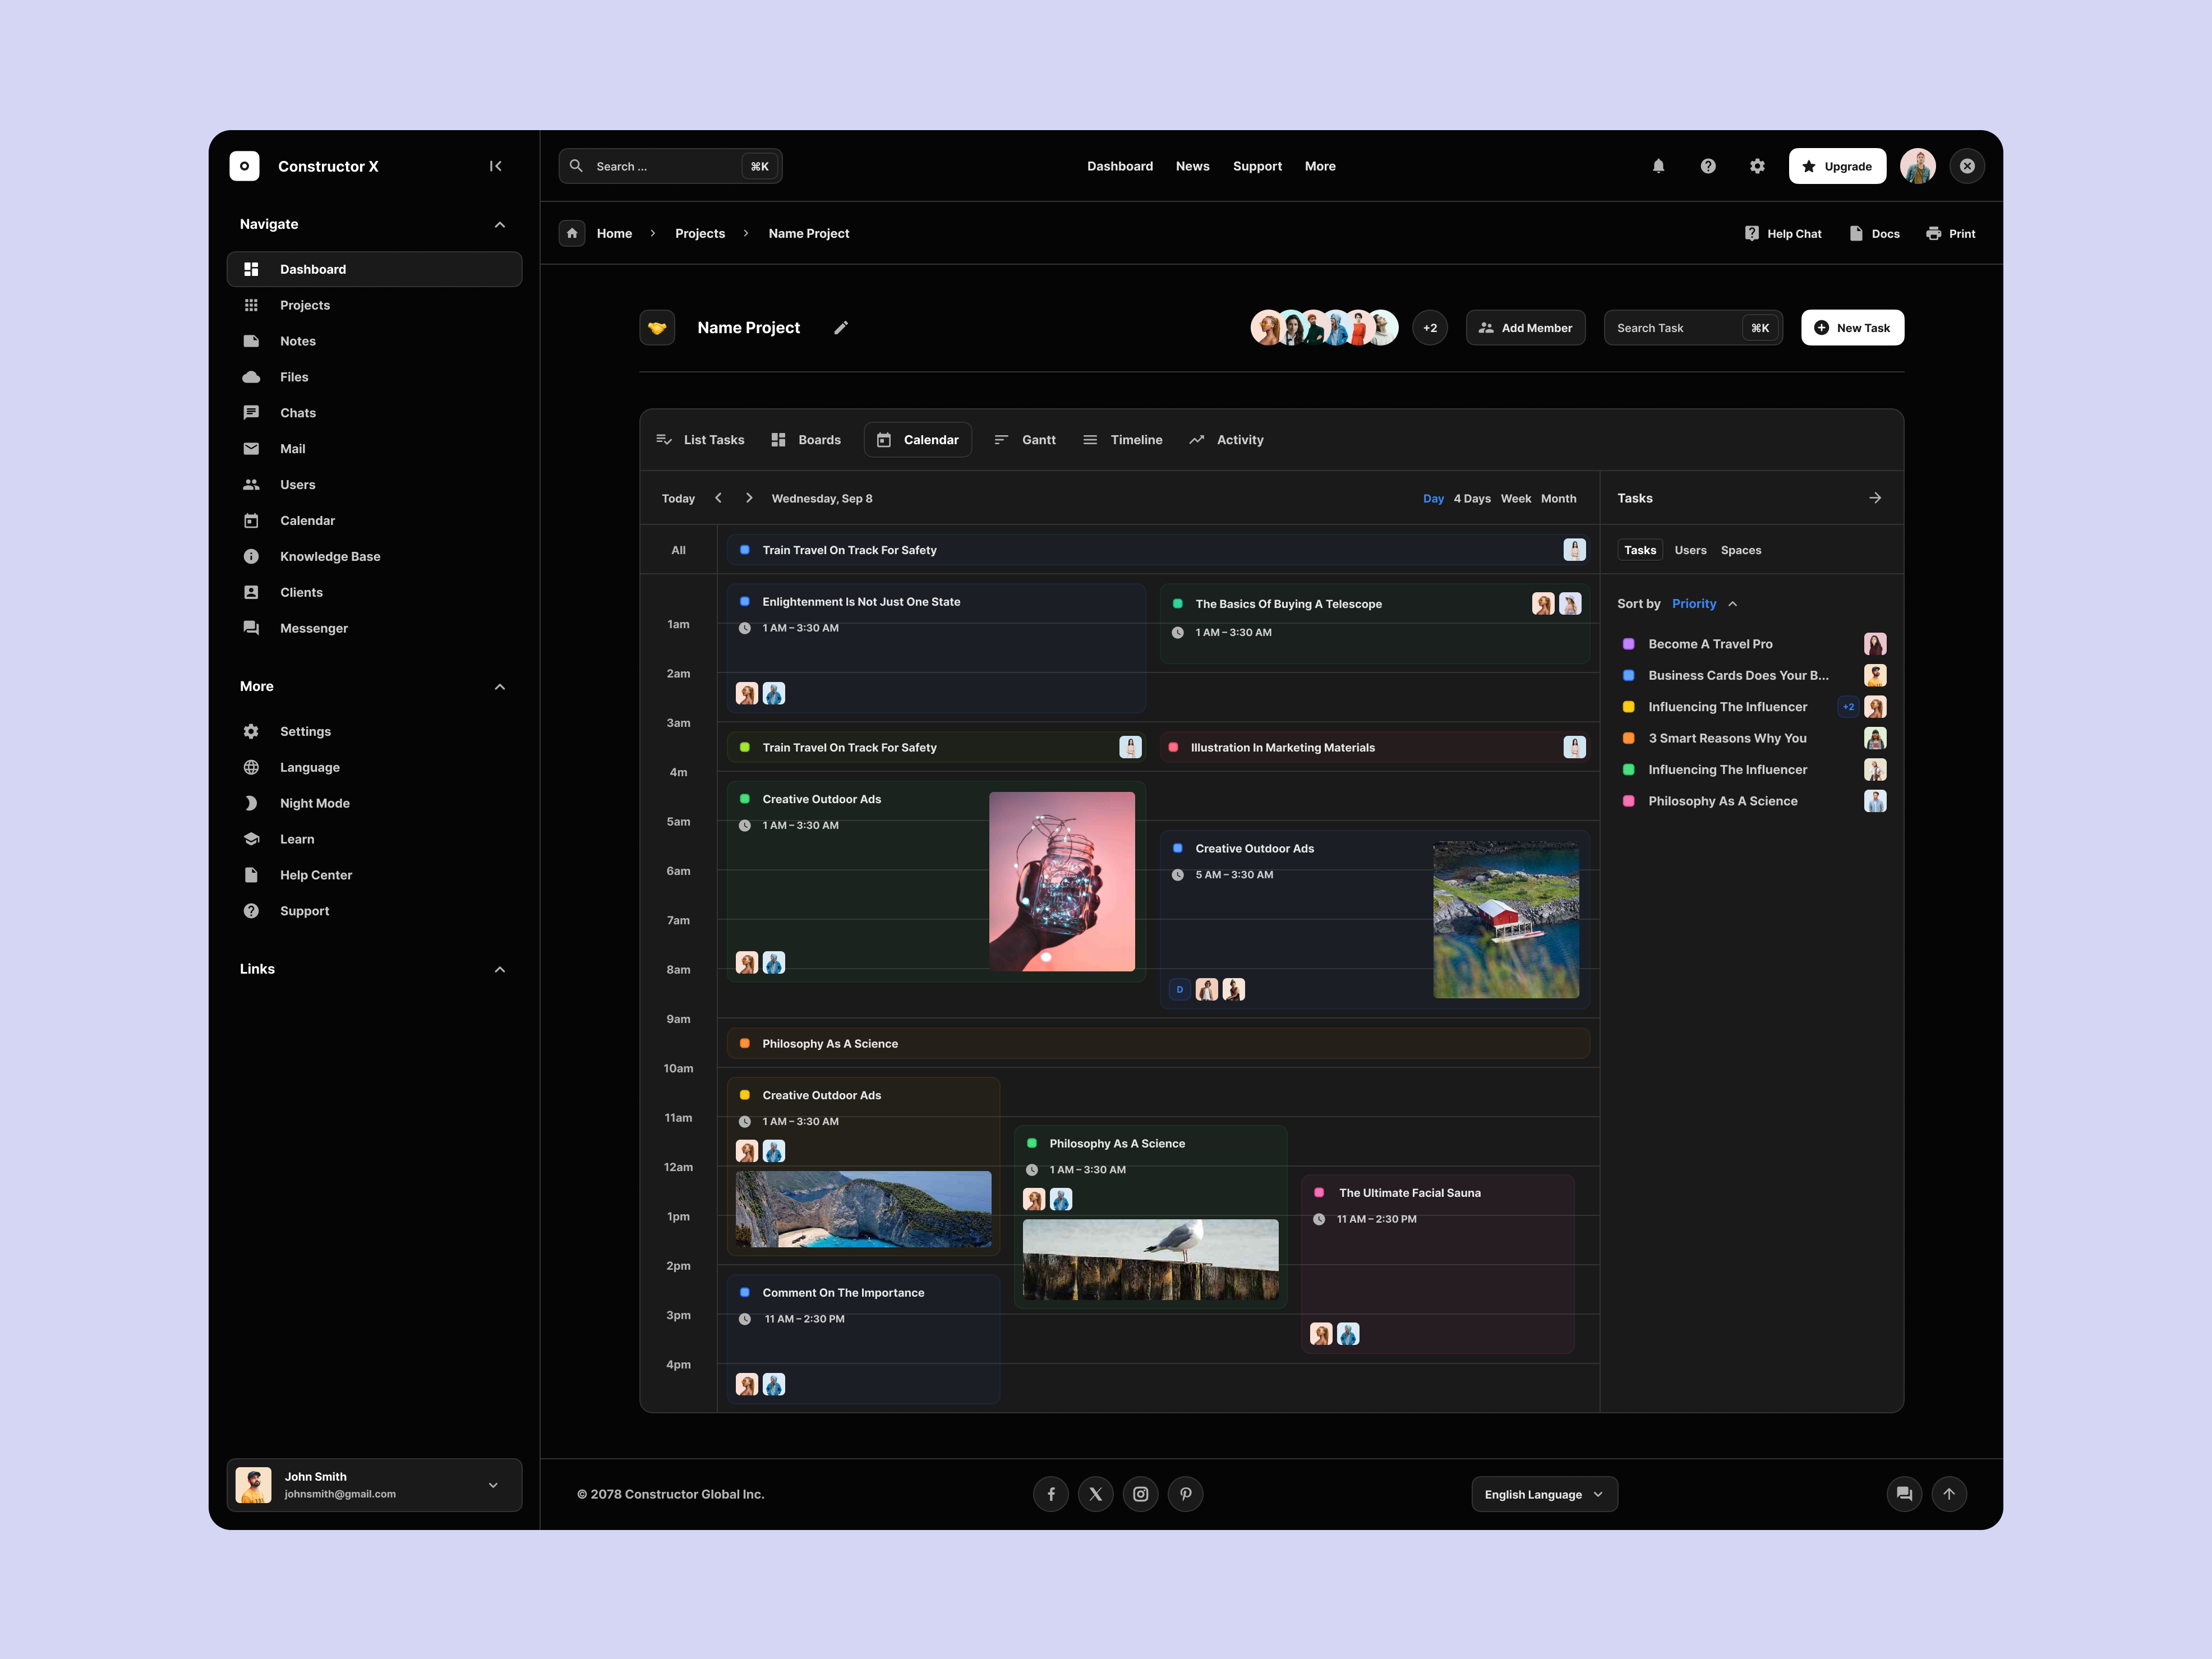
Task: Open the red cabin thumbnail image
Action: [x=1506, y=920]
